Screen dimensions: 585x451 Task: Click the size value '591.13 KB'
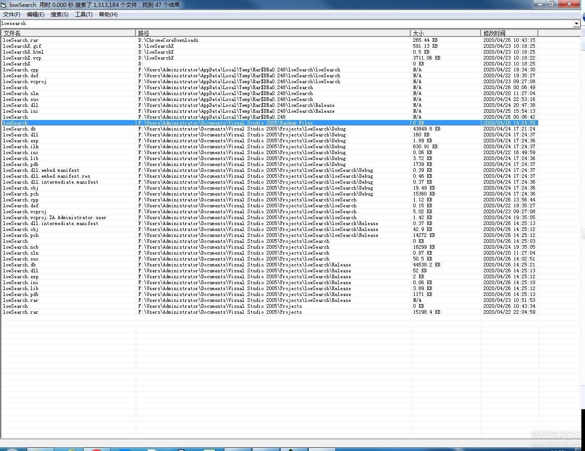426,46
